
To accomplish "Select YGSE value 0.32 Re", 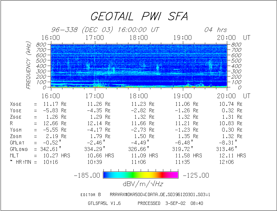I will 232,110.
